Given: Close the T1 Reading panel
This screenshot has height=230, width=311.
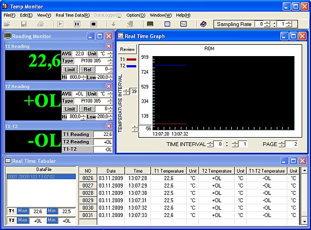Looking at the screenshot, I should coord(109,46).
